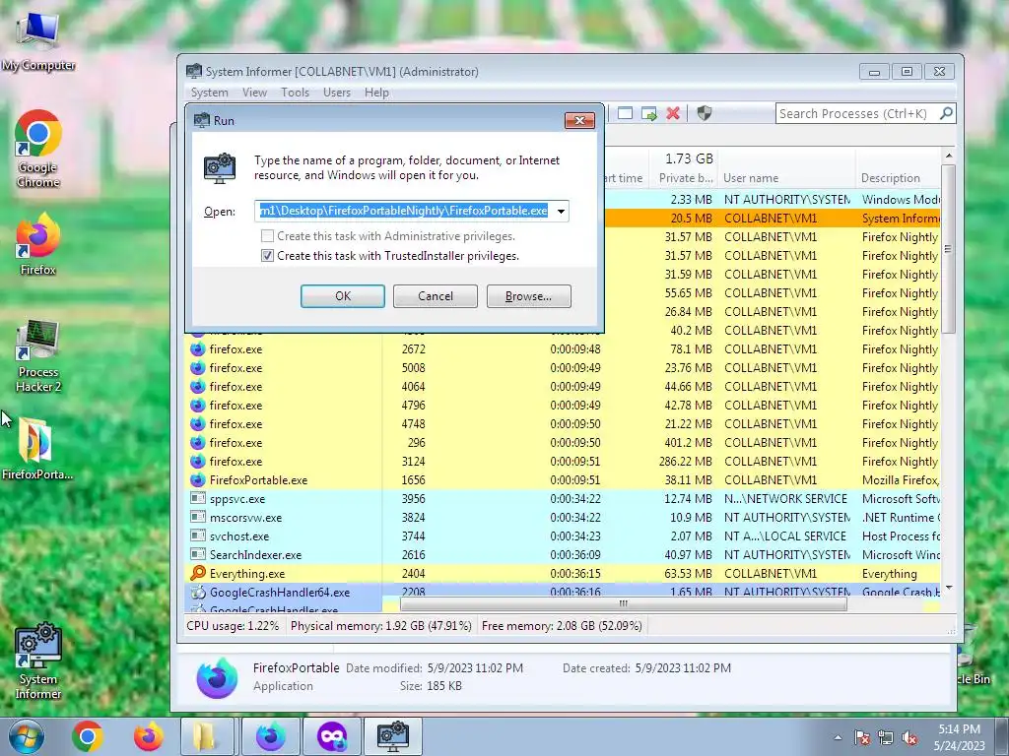This screenshot has height=756, width=1009.
Task: Close the Run dialog
Action: click(x=579, y=121)
